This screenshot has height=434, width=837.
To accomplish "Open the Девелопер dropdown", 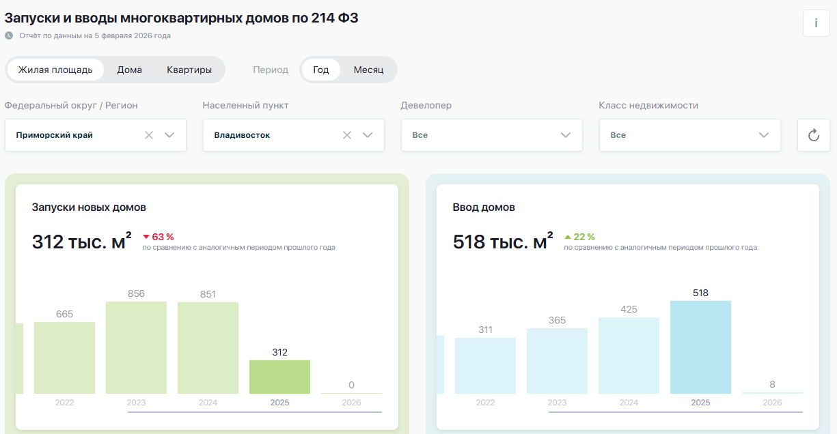I will [491, 135].
